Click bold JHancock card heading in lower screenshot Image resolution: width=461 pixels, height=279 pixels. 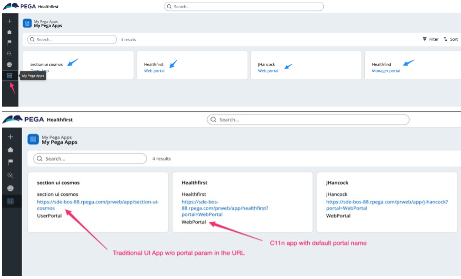pos(337,183)
